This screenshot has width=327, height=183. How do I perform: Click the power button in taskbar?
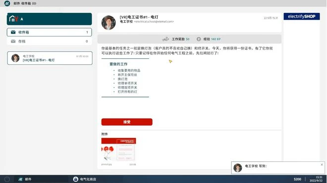click(x=7, y=179)
